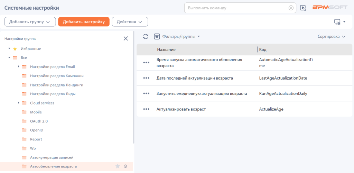This screenshot has width=354, height=173.
Task: Clear the command input with X icon
Action: 291,8
